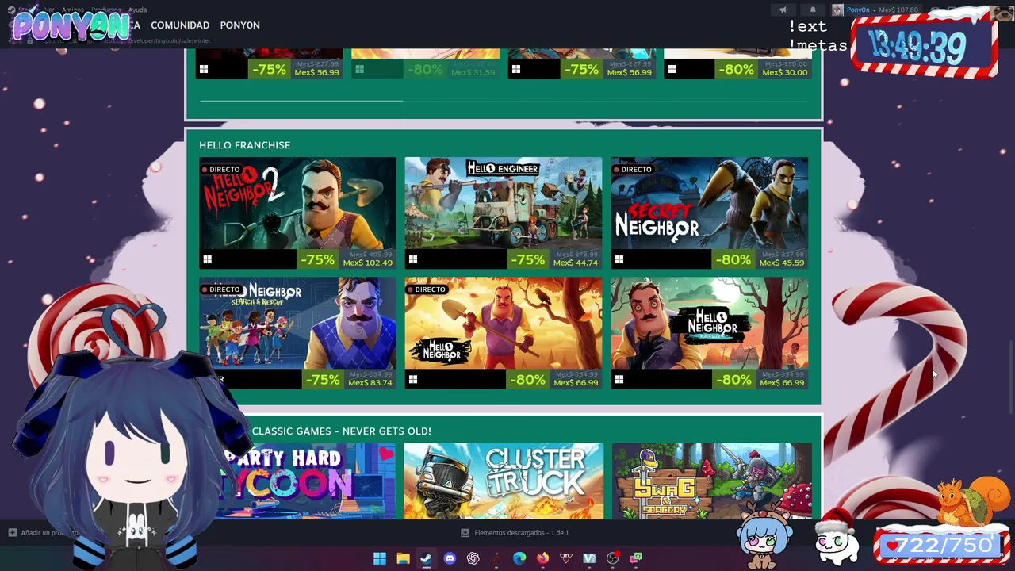Image resolution: width=1015 pixels, height=571 pixels.
Task: Click Windows platform icon under Secret Neighbor
Action: 619,259
